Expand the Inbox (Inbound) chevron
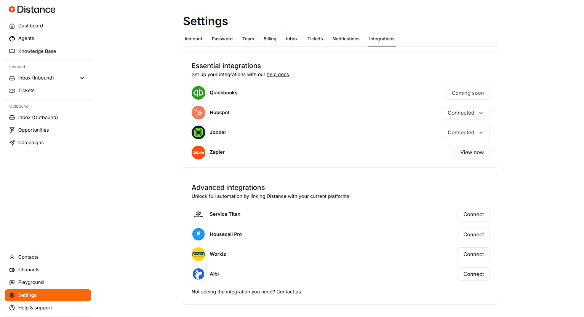584x317 pixels. click(x=82, y=78)
